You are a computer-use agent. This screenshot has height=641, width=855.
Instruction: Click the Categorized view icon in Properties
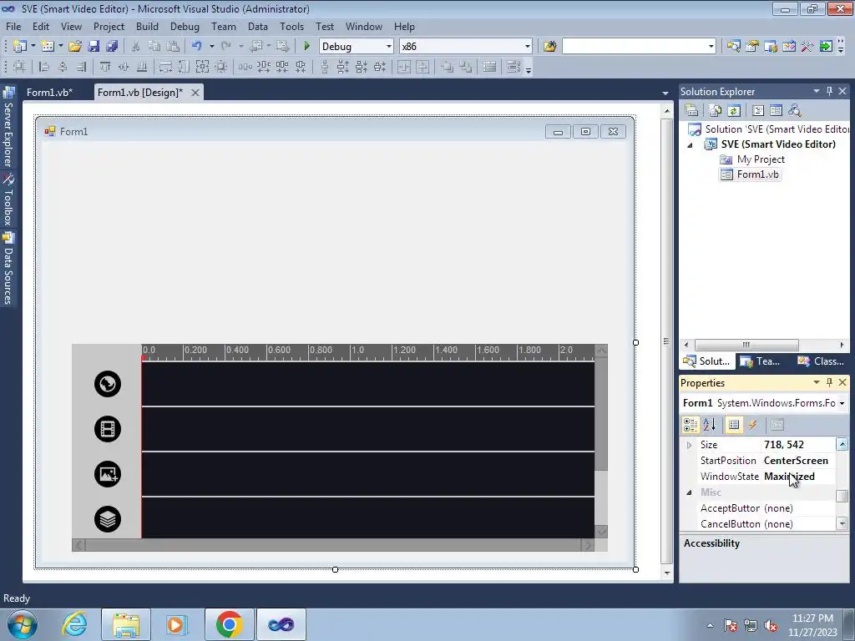click(x=691, y=425)
